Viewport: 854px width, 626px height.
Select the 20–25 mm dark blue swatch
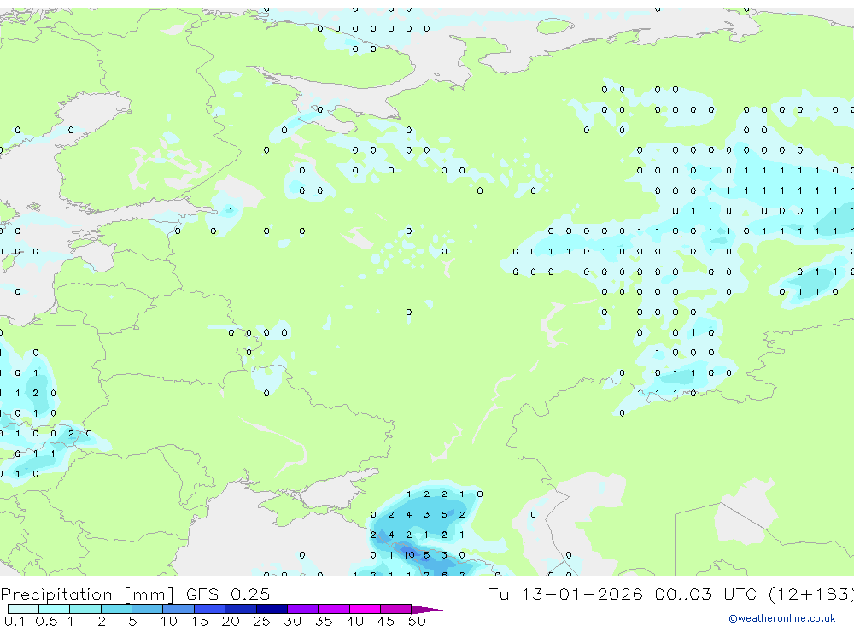coord(241,609)
